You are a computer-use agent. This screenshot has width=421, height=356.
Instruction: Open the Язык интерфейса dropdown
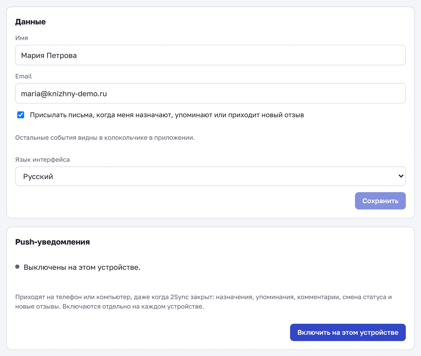point(210,176)
